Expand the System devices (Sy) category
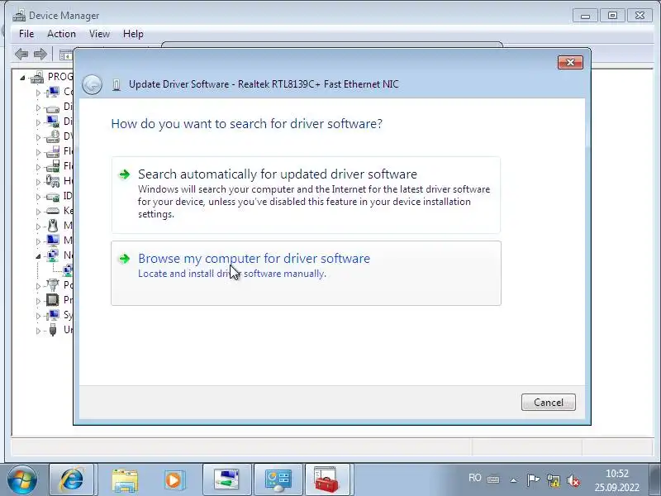This screenshot has height=496, width=661. click(38, 316)
